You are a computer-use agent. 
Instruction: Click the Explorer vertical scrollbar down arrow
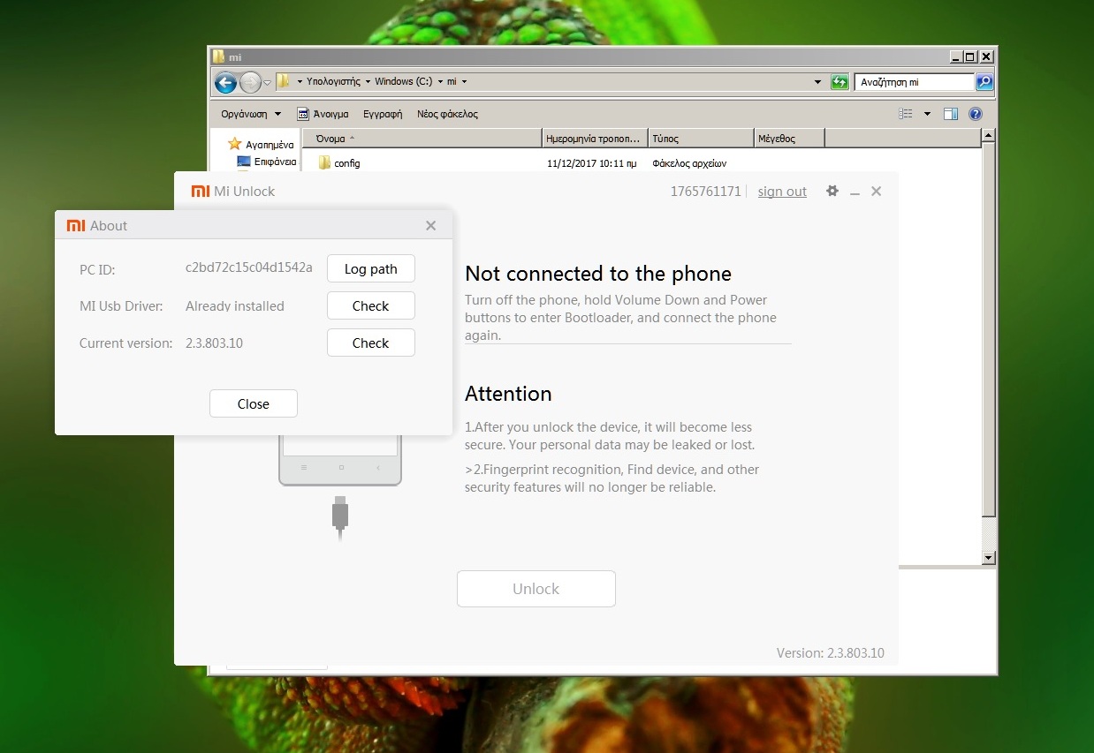[989, 558]
